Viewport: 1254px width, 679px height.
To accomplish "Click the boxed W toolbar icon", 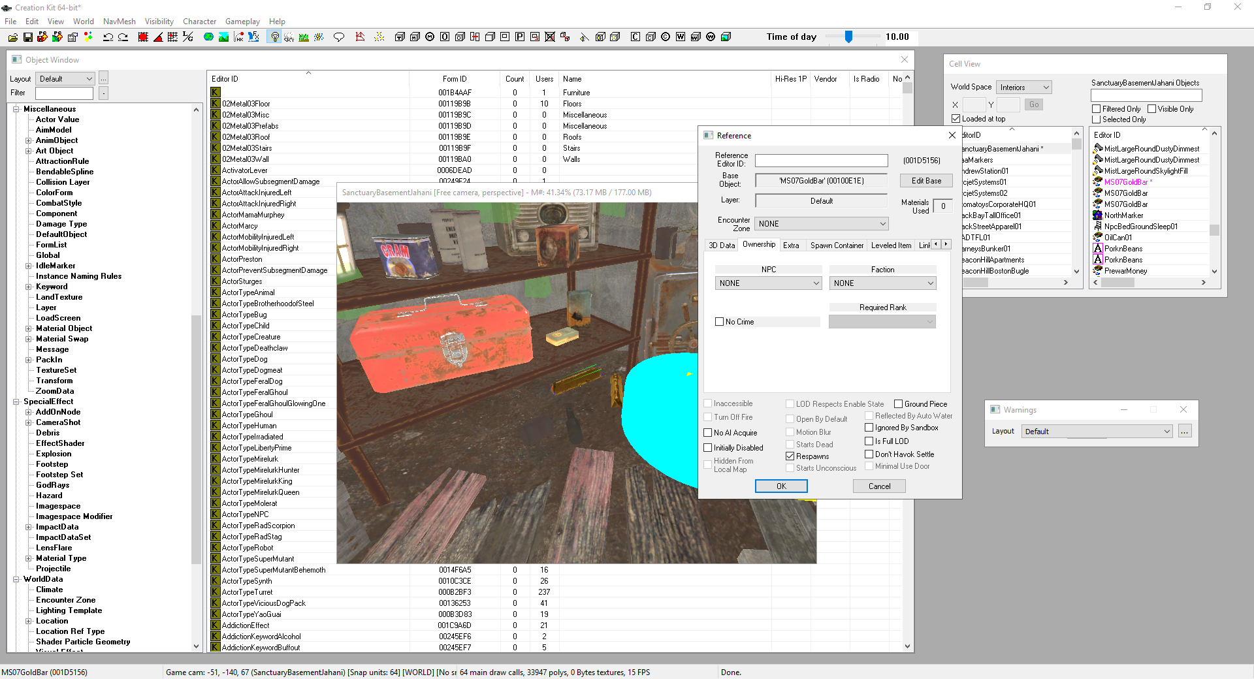I will point(681,37).
